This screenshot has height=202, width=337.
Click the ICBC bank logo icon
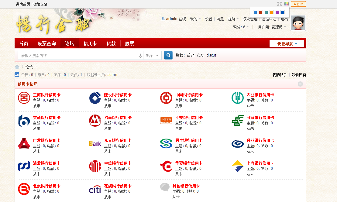coord(24,98)
